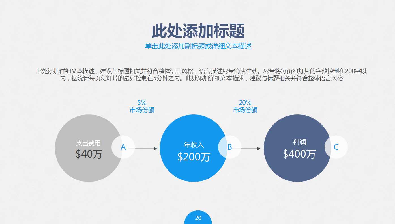Click the circle labeled A
This screenshot has height=224, width=395.
click(123, 147)
